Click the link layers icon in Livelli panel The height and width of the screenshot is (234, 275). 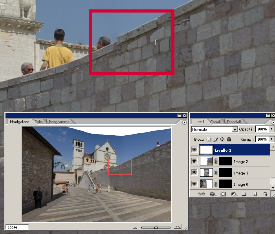(201, 194)
